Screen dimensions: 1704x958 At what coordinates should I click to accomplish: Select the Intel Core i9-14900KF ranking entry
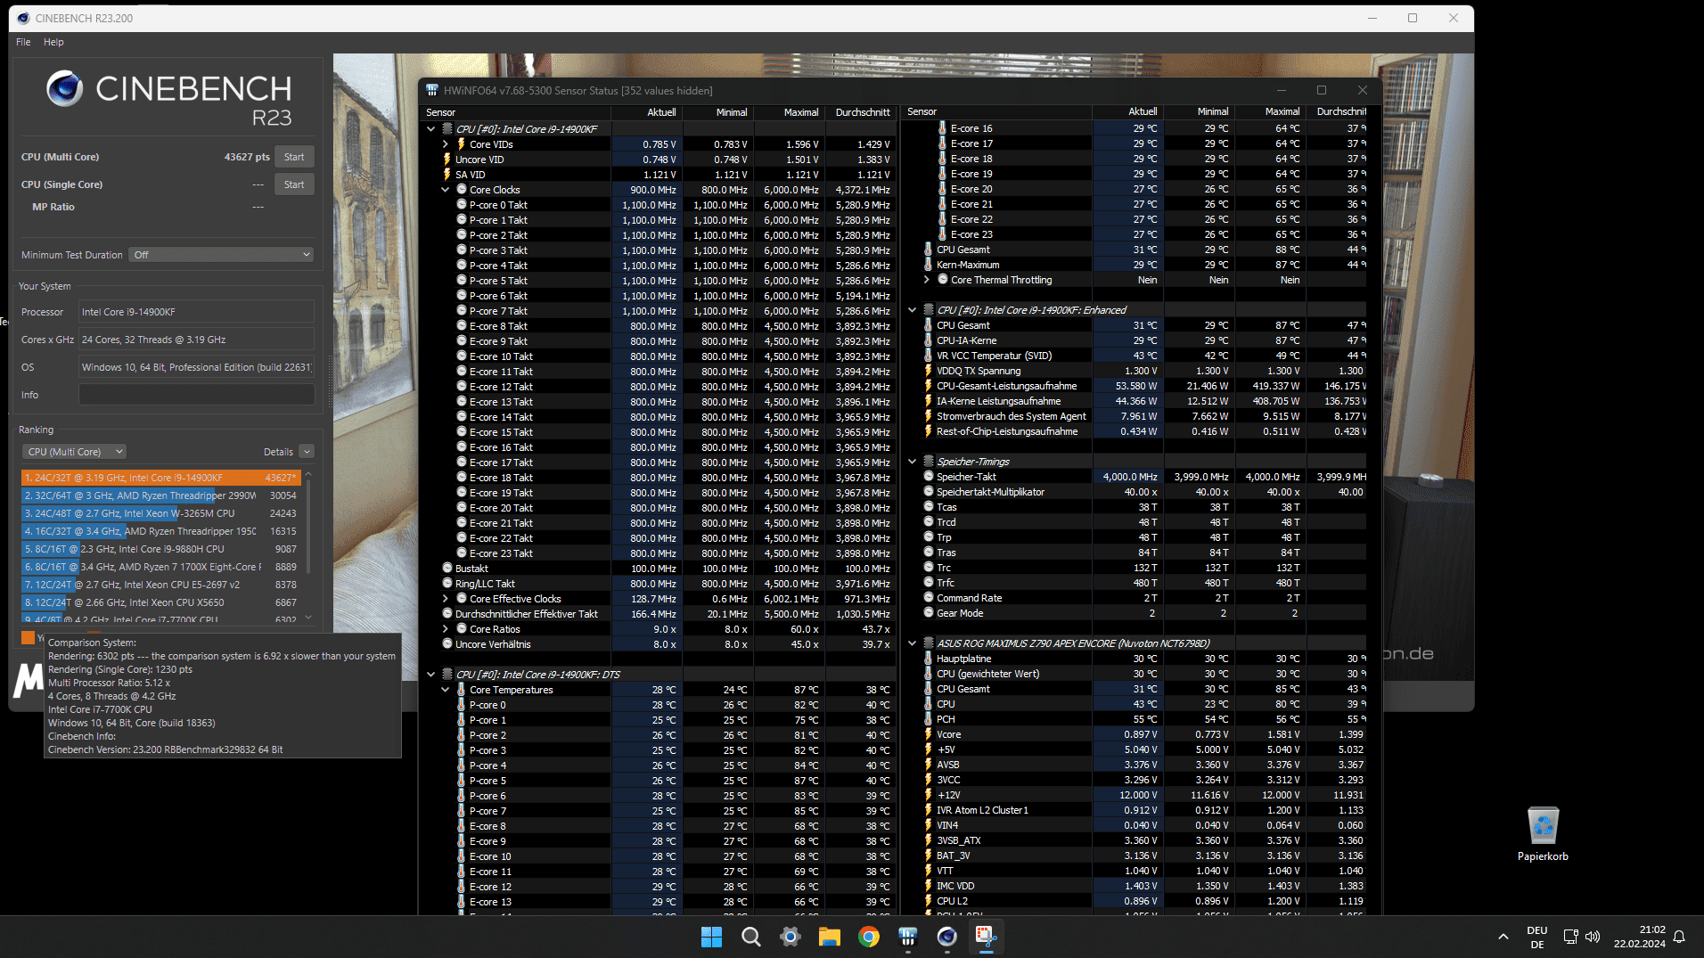(x=160, y=478)
